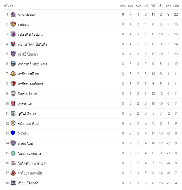Click the Gamba Osaka crest in row 18
182x190 pixels.
point(13,183)
